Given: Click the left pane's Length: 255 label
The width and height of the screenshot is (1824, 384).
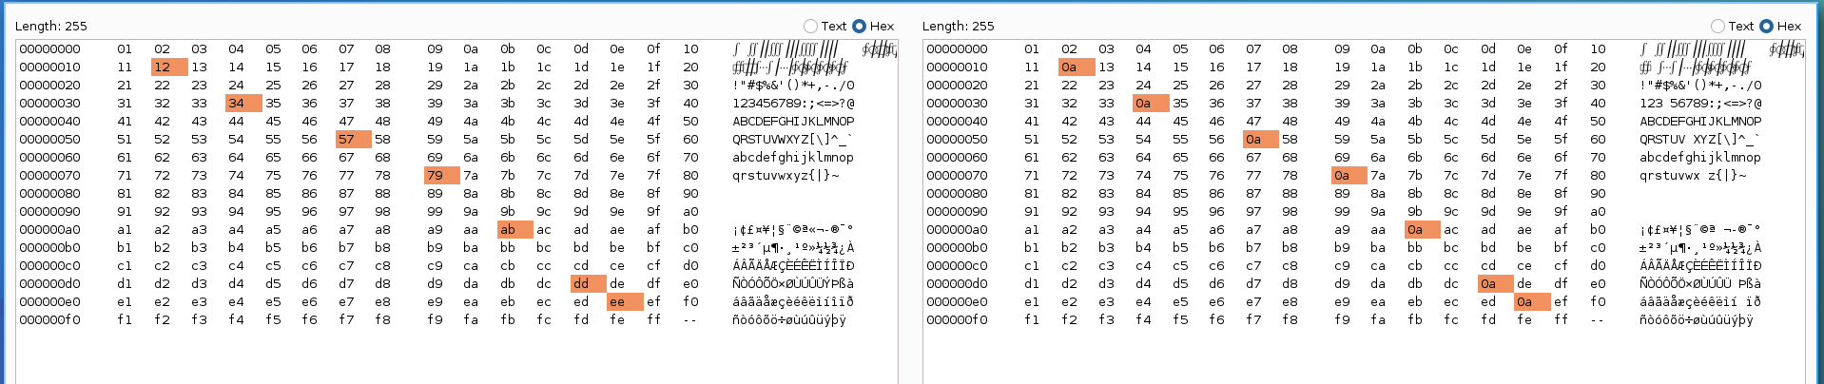Looking at the screenshot, I should (51, 27).
